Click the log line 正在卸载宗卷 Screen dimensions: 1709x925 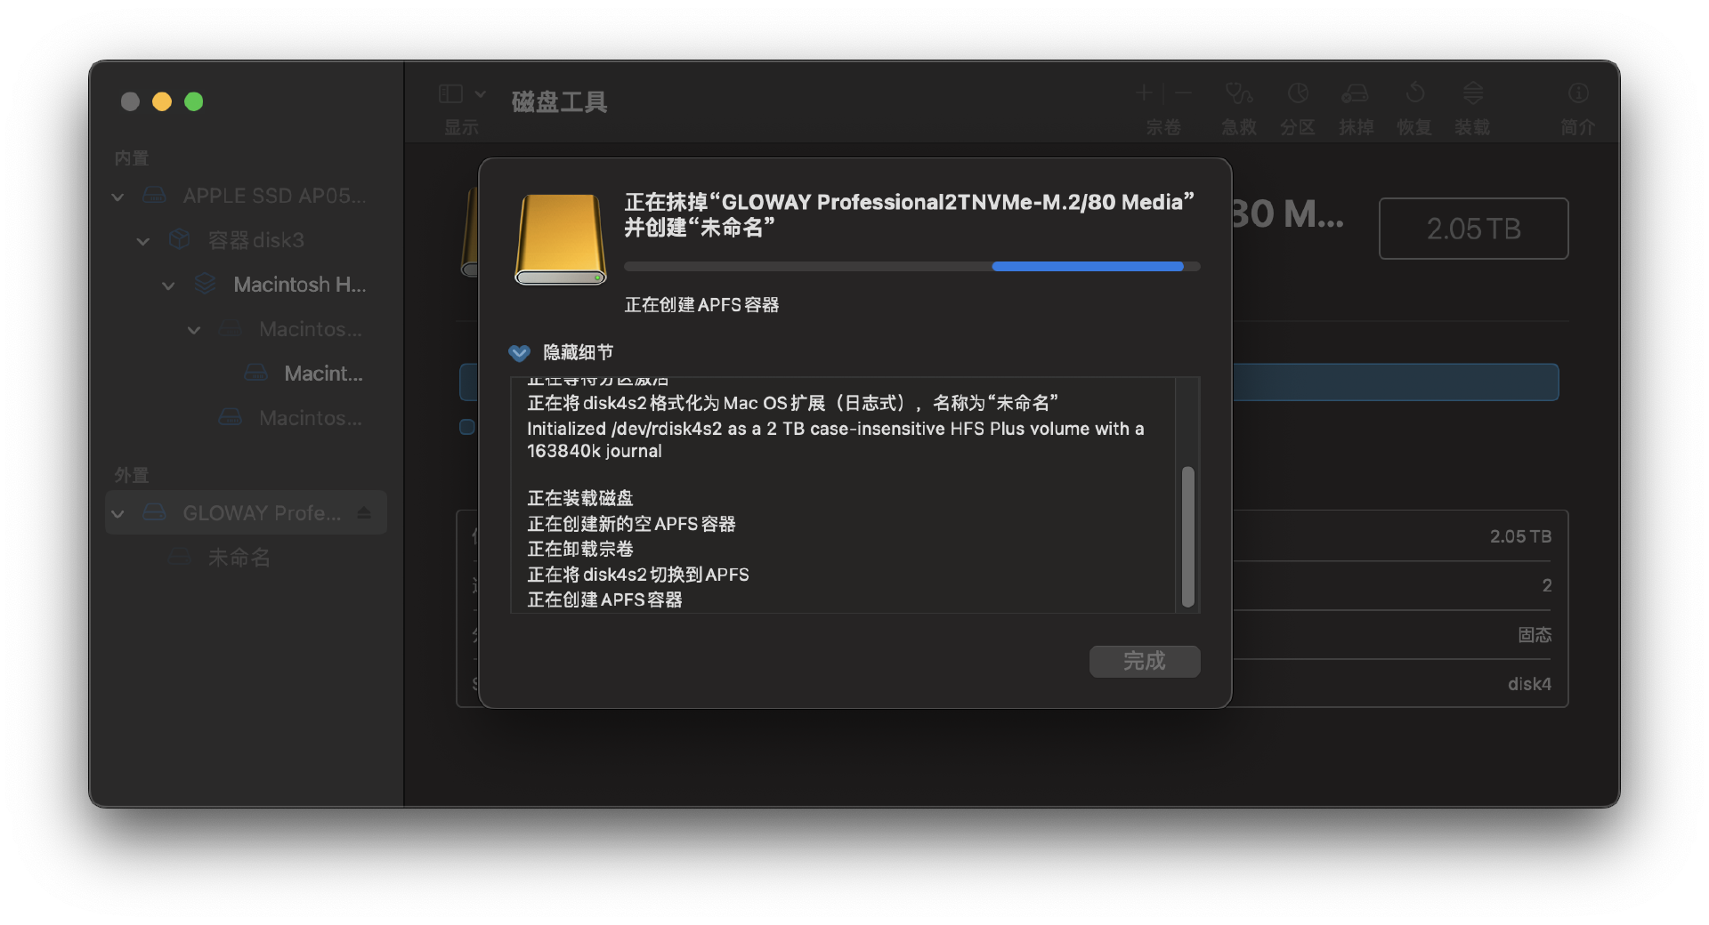[580, 549]
